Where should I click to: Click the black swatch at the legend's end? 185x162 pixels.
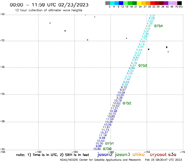[179, 3]
